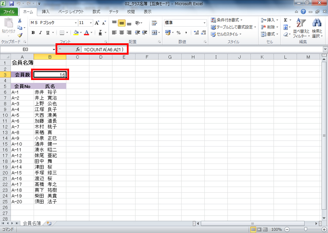Click the Fill down icon
Image resolution: width=328 pixels, height=233 pixels.
[286, 27]
